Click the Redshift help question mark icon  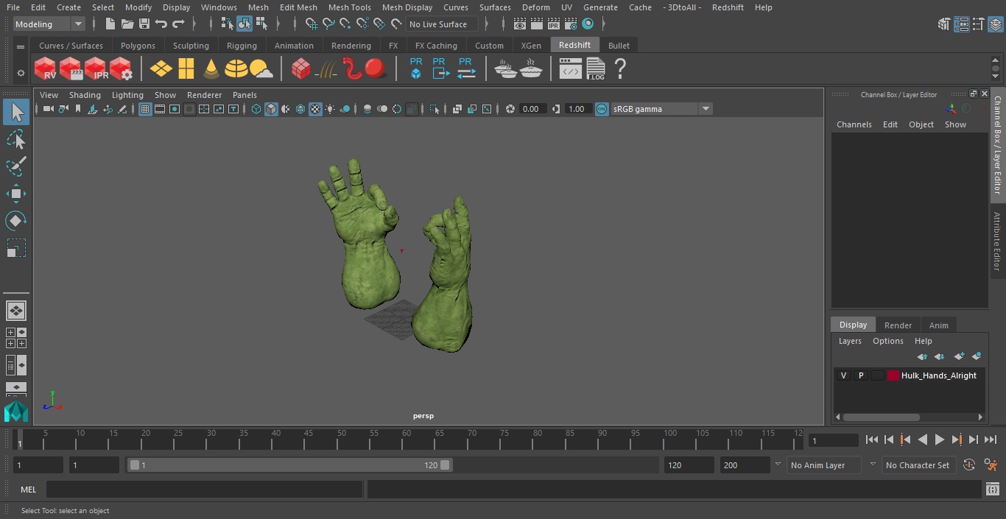coord(620,69)
